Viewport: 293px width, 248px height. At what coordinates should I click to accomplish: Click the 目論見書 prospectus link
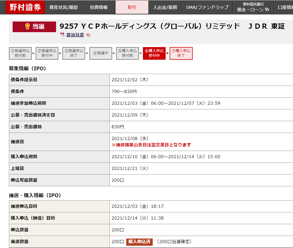75,35
